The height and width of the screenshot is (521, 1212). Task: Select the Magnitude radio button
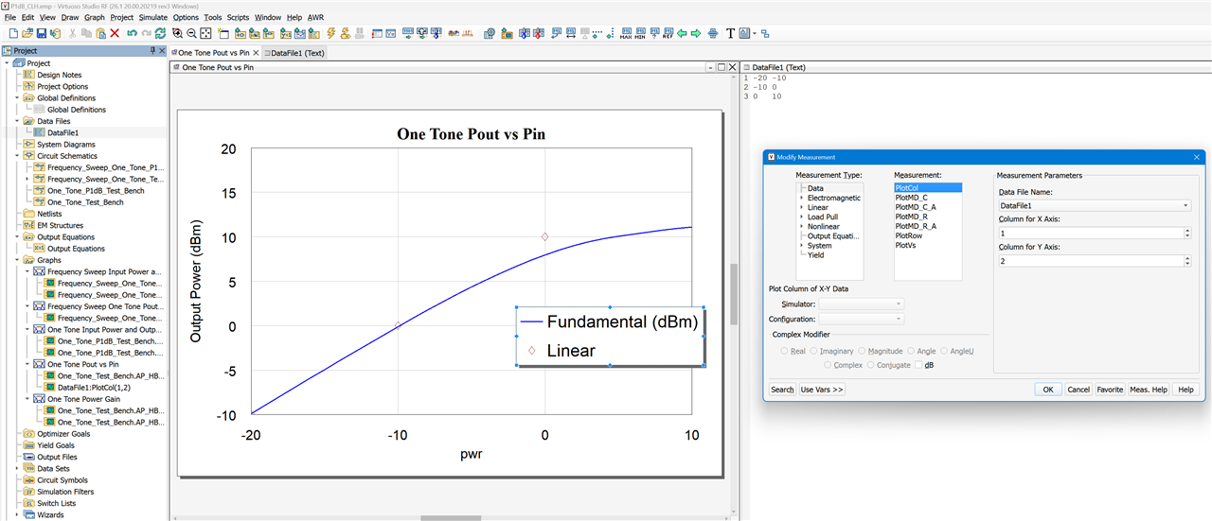click(863, 351)
